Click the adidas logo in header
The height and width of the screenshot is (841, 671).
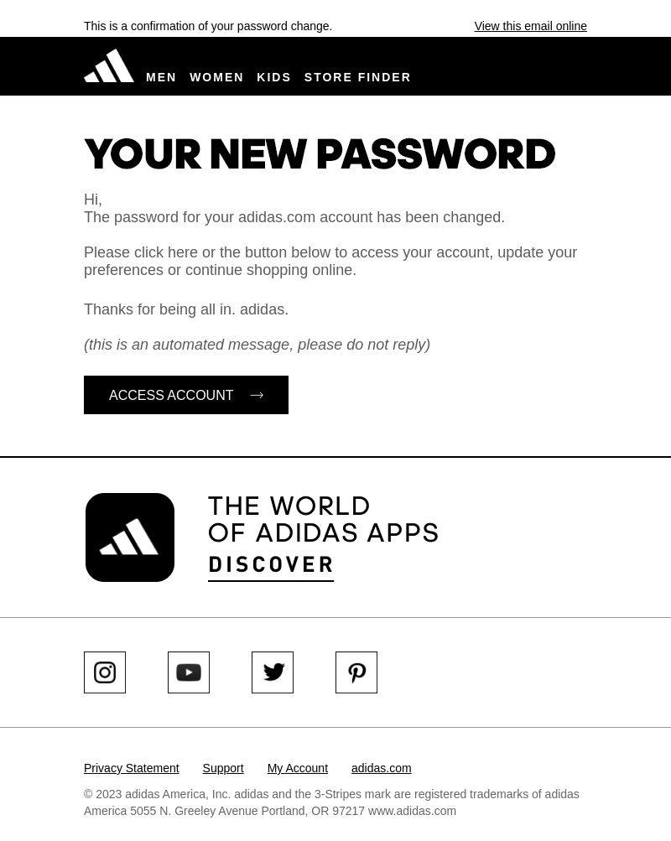pos(109,66)
